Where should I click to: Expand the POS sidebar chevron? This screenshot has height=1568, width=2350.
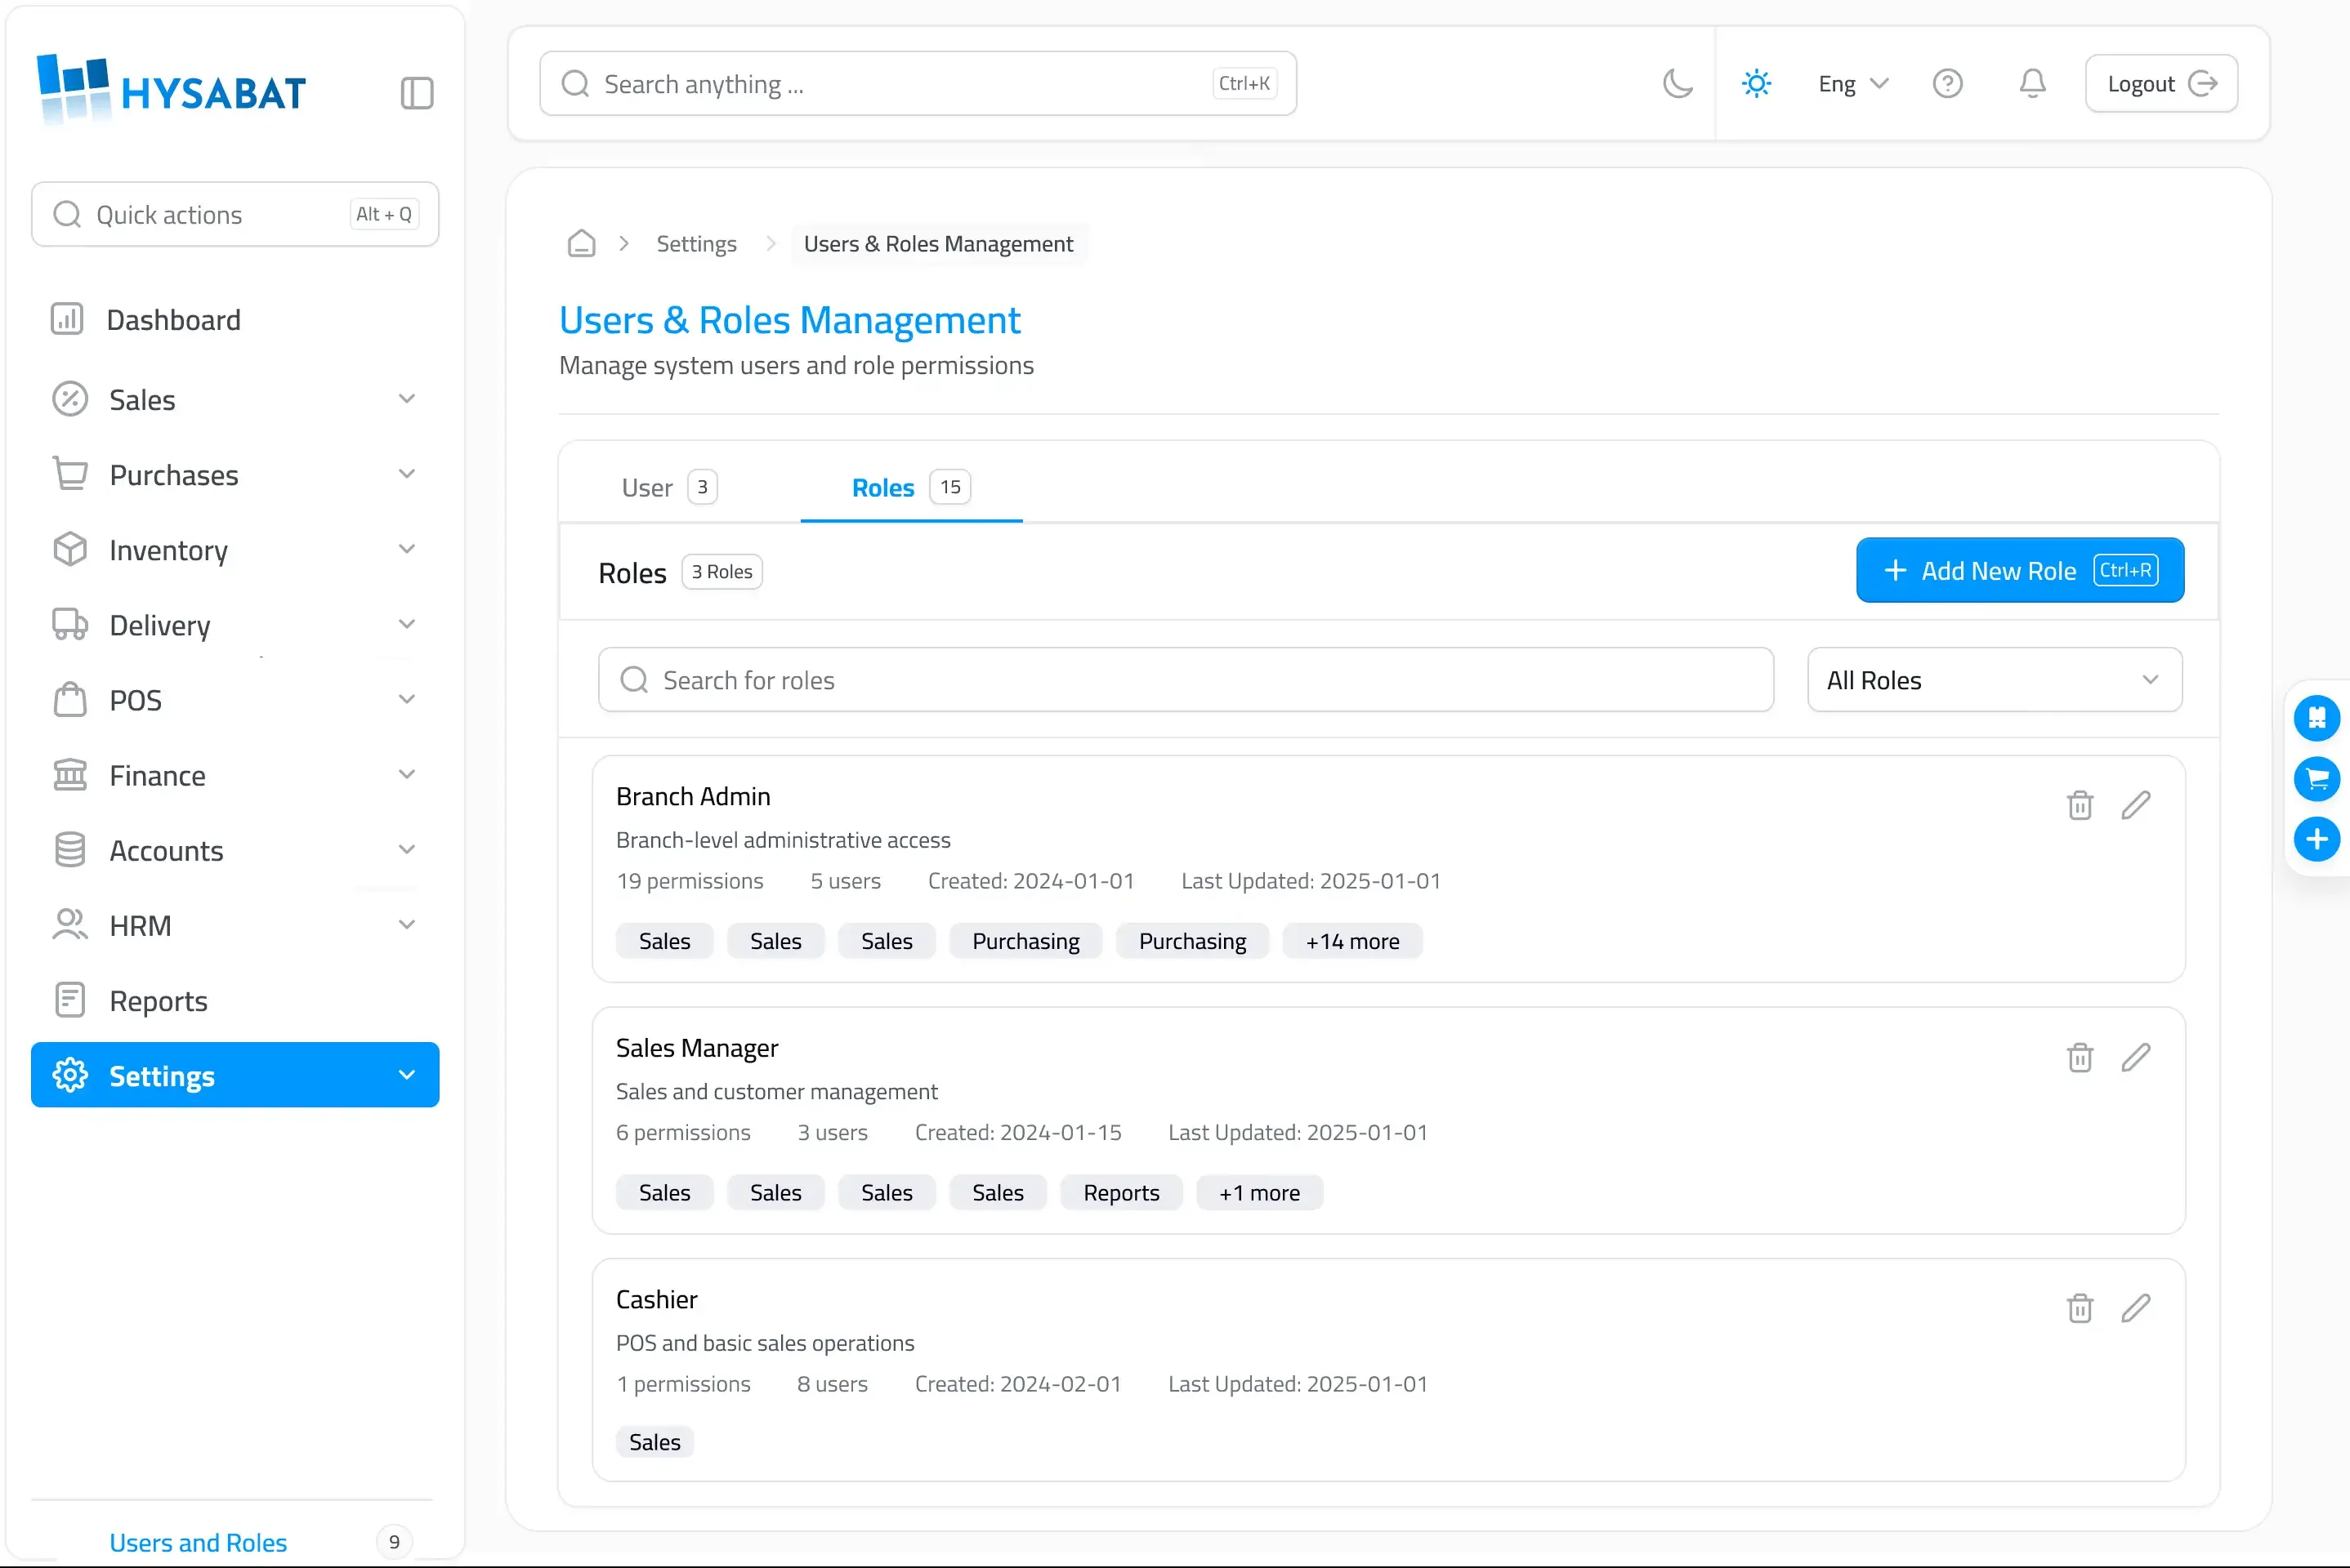pos(406,699)
